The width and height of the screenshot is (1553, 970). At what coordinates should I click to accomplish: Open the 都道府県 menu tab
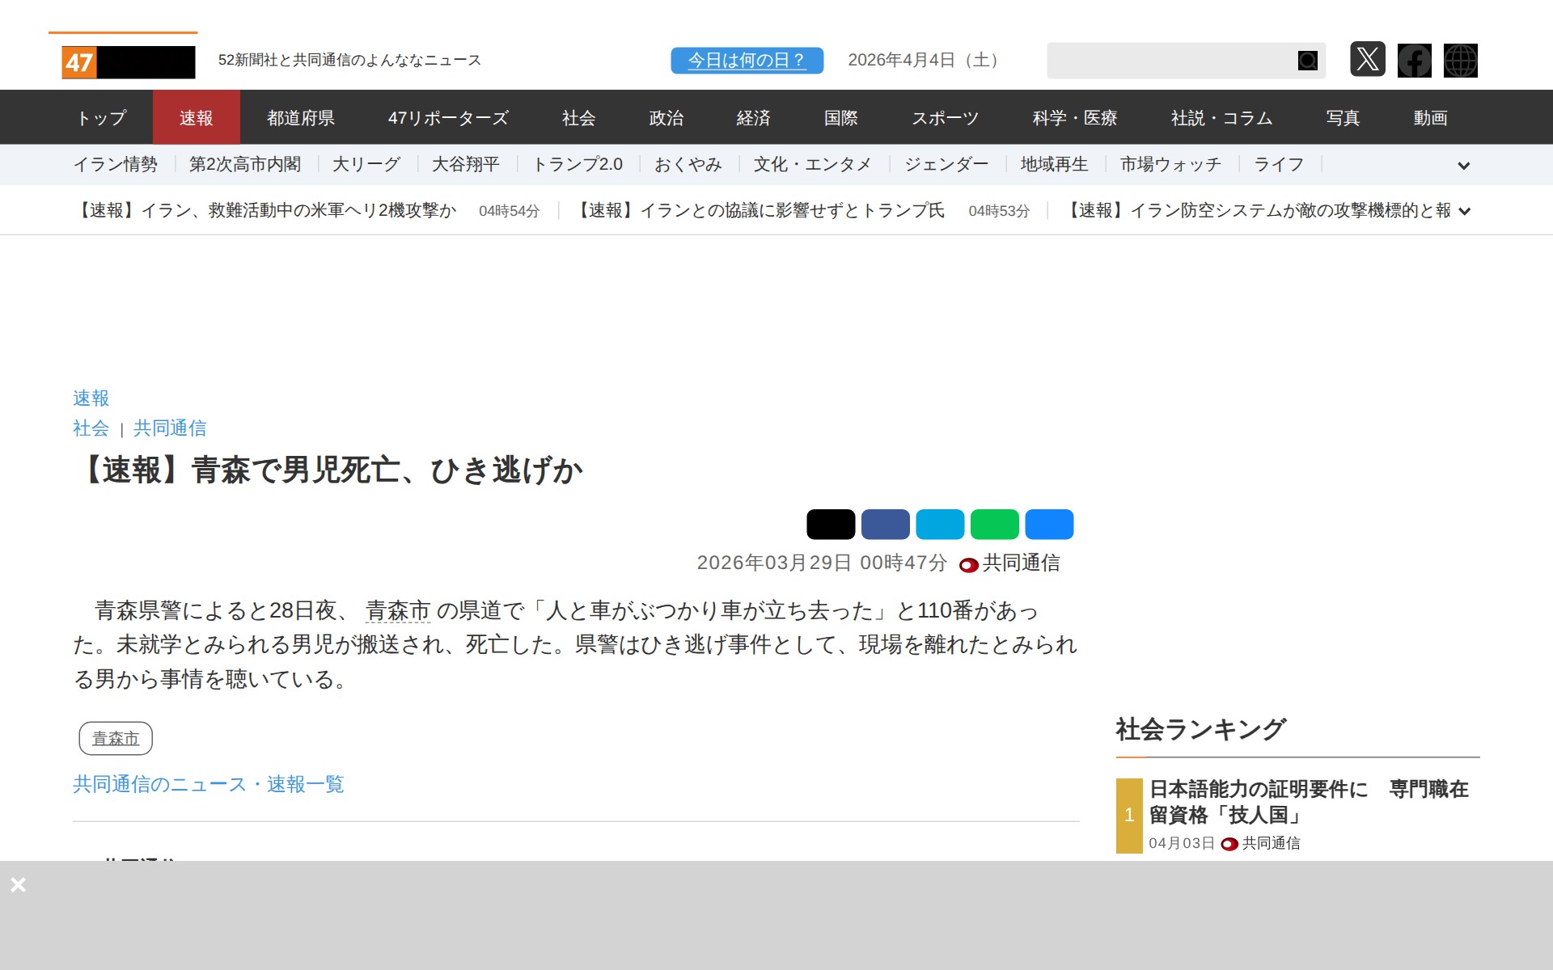(x=301, y=118)
